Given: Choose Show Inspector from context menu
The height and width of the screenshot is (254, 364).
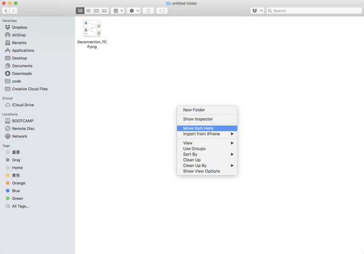Looking at the screenshot, I should (x=207, y=119).
